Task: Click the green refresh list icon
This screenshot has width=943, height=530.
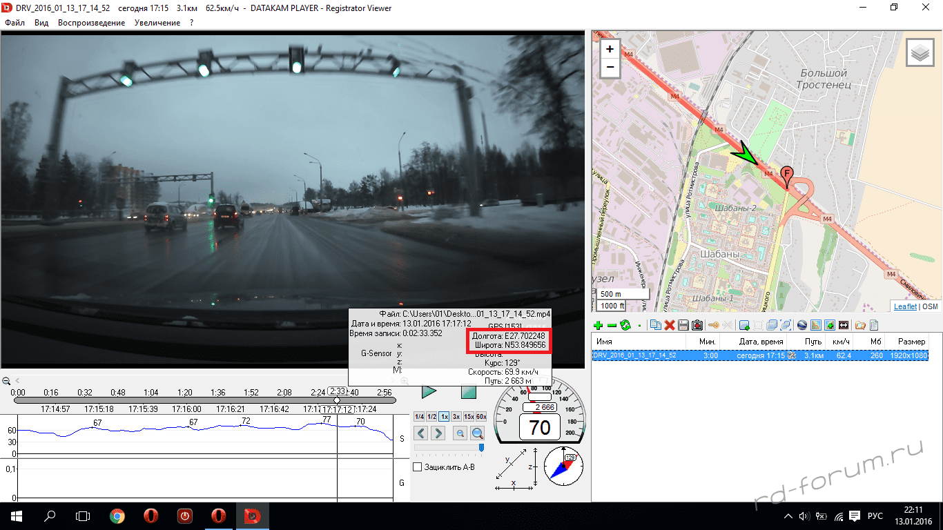Action: coord(625,325)
